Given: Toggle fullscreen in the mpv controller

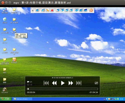Looking at the screenshot, I should pos(96,83).
